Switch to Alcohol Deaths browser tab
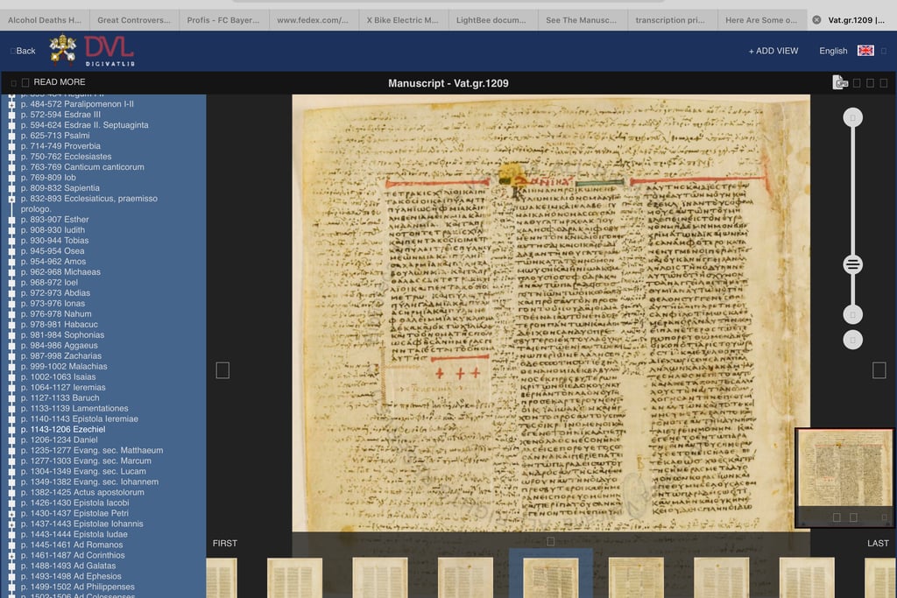 tap(45, 20)
